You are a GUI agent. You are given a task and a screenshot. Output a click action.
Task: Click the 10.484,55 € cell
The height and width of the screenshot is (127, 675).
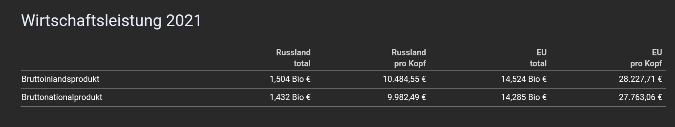(404, 79)
